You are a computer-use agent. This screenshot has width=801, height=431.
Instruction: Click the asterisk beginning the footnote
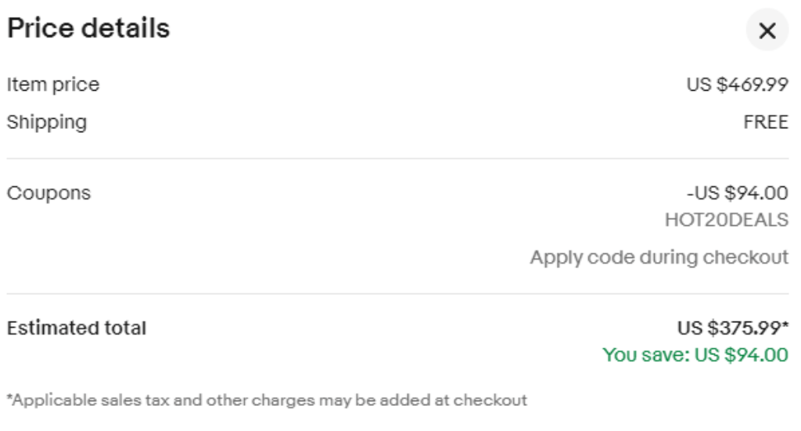[x=9, y=397]
